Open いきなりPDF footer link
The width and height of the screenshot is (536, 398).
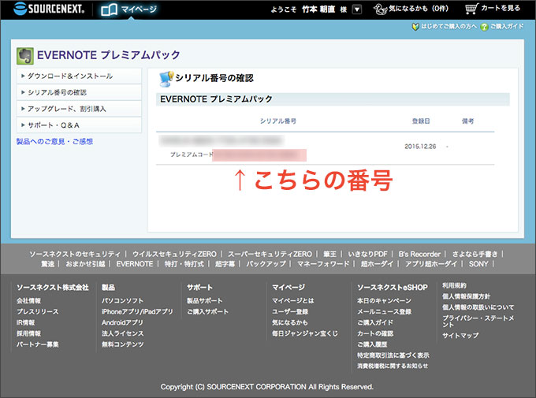(x=367, y=254)
